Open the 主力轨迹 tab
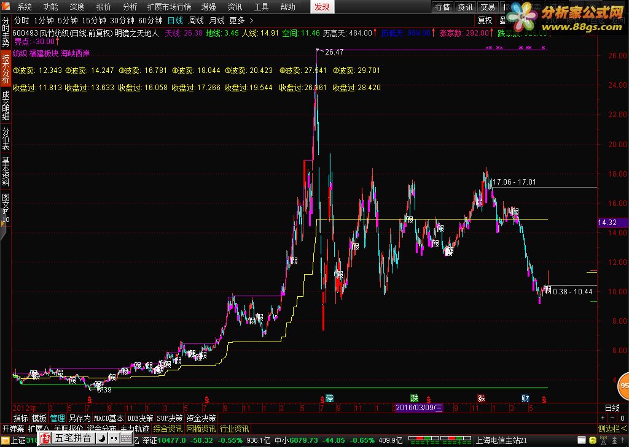Viewport: 629px width, 447px height. point(135,429)
